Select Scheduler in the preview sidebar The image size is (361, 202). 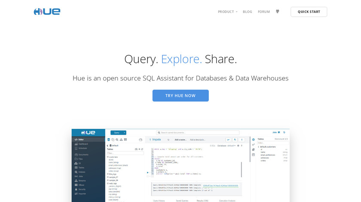pyautogui.click(x=81, y=149)
